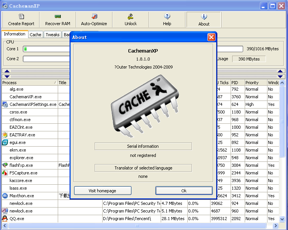This screenshot has width=288, height=230.
Task: Click left down-arrow panel expand handle
Action: point(7,77)
